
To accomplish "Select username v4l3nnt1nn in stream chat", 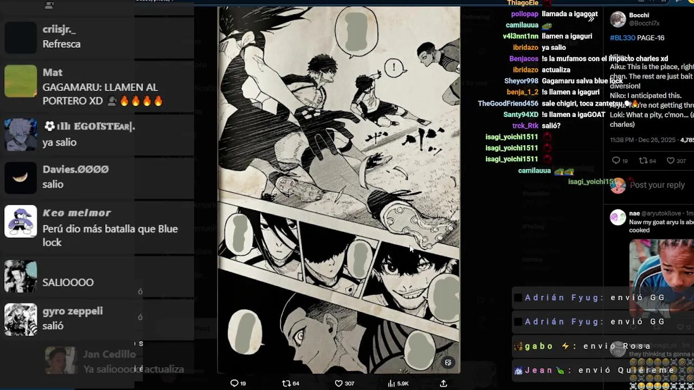I will coord(520,36).
